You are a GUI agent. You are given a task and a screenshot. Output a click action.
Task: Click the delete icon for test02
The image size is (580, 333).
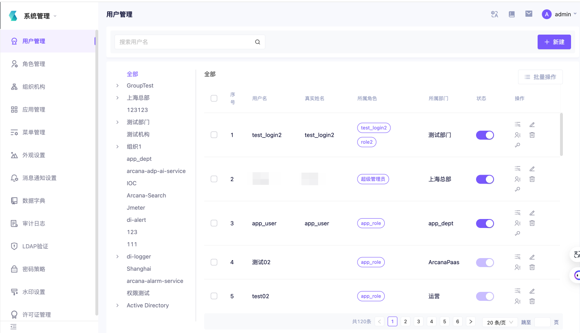pyautogui.click(x=532, y=301)
